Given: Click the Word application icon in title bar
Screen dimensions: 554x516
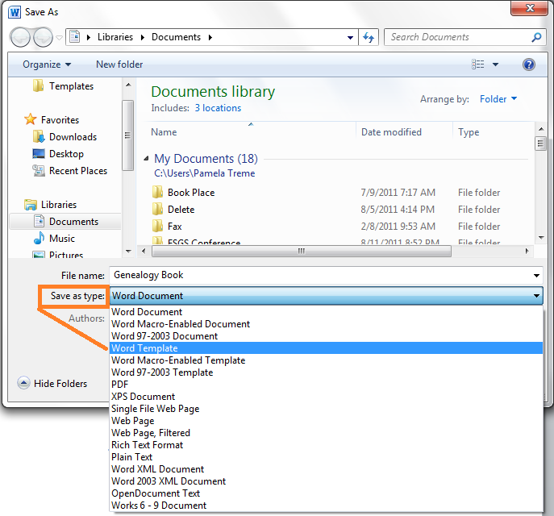Looking at the screenshot, I should click(x=15, y=12).
